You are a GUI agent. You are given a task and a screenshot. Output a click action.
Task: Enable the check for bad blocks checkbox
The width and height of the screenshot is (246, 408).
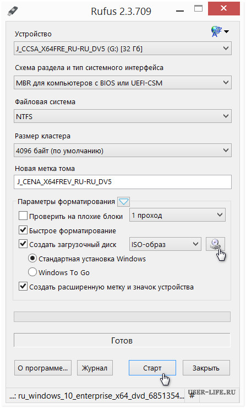[x=23, y=216]
